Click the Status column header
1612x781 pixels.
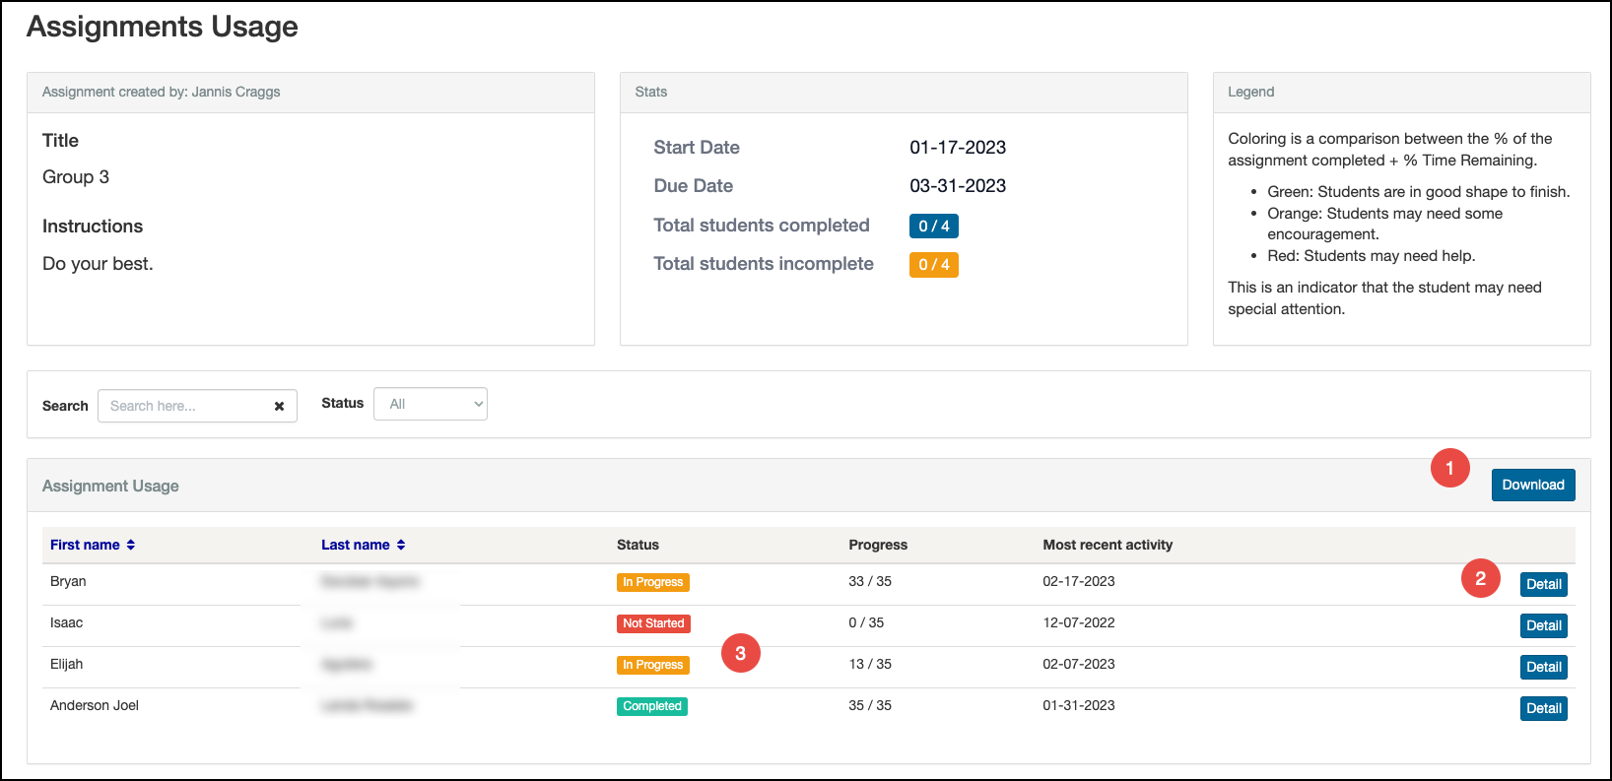pos(638,545)
